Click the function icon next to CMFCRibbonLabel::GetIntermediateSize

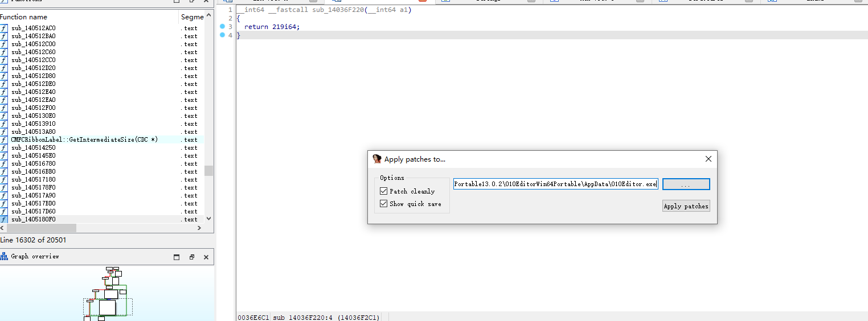[x=4, y=139]
